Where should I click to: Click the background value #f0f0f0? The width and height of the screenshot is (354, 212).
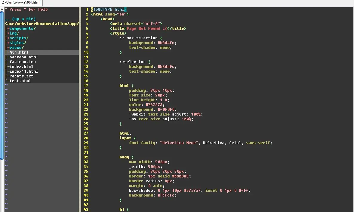(166, 110)
